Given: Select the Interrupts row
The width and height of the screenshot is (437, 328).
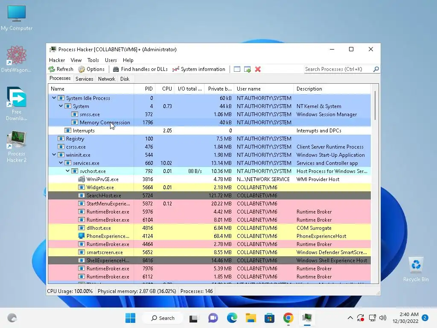Looking at the screenshot, I should pyautogui.click(x=209, y=131).
